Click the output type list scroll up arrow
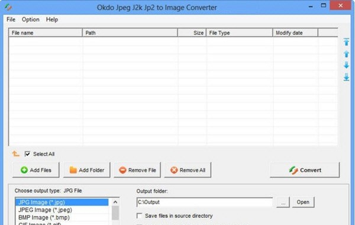This screenshot has width=355, height=225. 115,202
